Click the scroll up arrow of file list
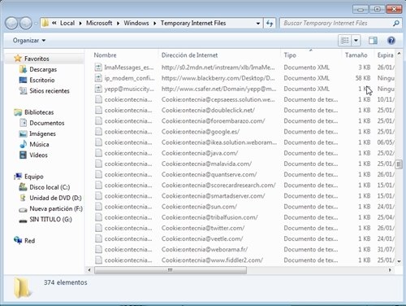 [x=399, y=54]
